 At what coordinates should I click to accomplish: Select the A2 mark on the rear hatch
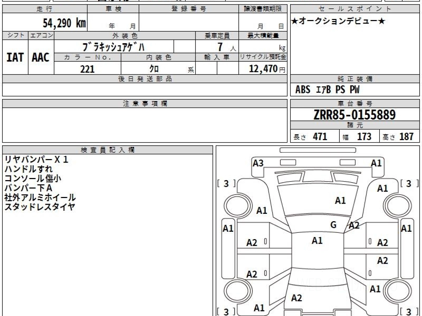[296, 298]
